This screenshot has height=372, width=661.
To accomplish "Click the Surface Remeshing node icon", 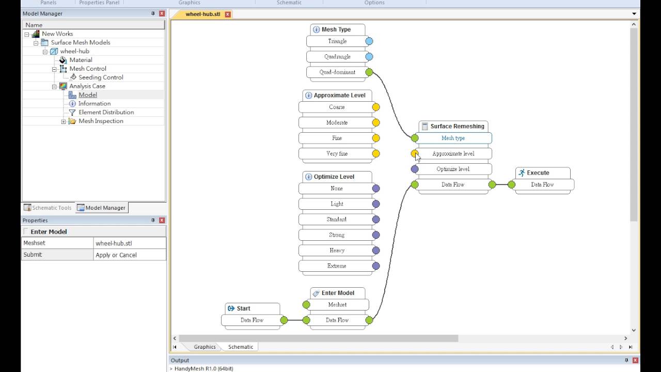I will coord(425,126).
